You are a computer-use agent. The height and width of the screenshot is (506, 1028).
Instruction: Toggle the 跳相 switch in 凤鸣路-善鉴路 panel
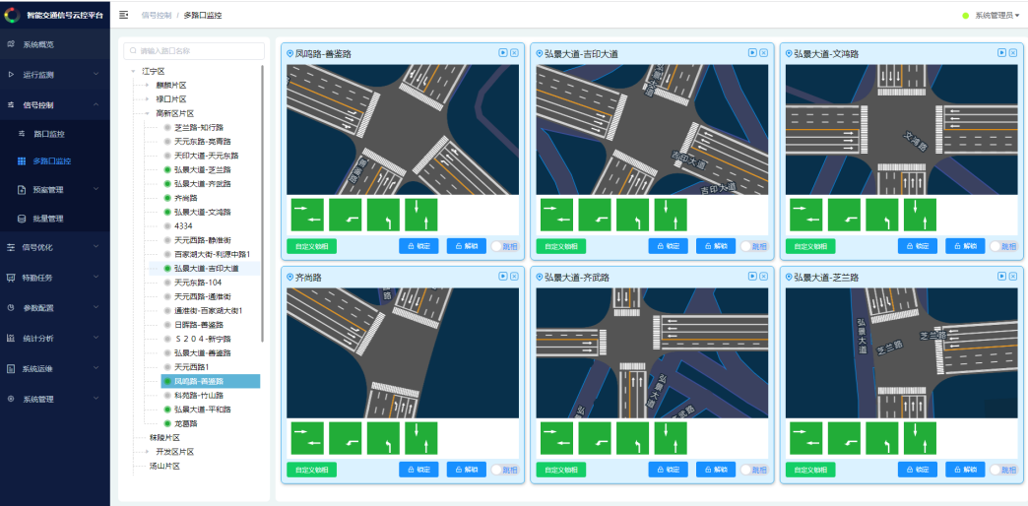[x=499, y=246]
